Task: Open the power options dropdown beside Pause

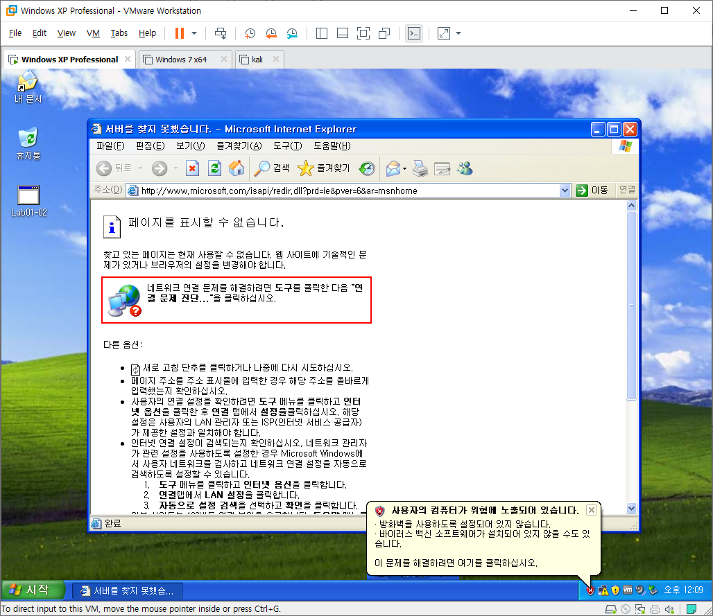Action: (194, 33)
